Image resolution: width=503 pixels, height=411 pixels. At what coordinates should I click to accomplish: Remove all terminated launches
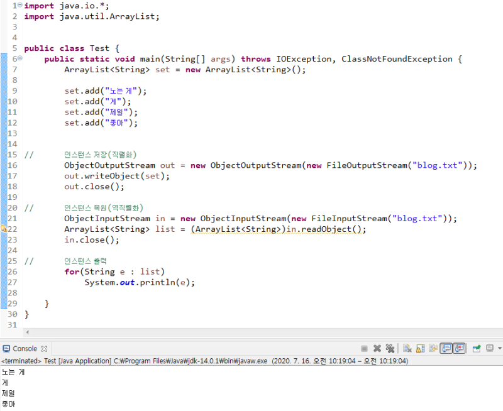390,348
